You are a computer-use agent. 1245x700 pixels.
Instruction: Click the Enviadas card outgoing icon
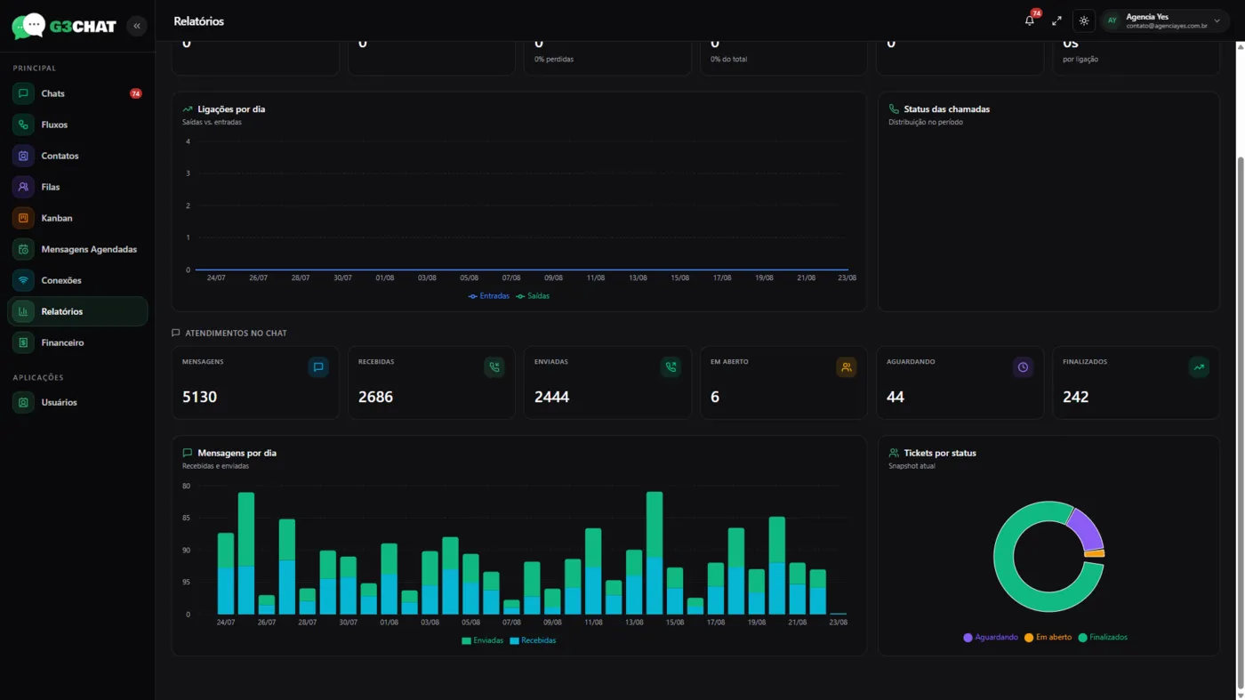671,367
